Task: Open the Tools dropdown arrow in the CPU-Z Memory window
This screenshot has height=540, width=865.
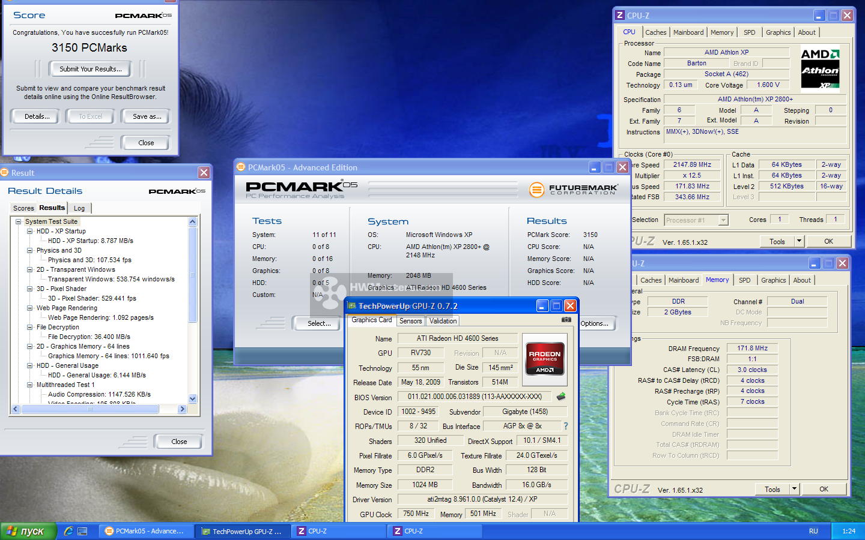Action: click(x=794, y=489)
